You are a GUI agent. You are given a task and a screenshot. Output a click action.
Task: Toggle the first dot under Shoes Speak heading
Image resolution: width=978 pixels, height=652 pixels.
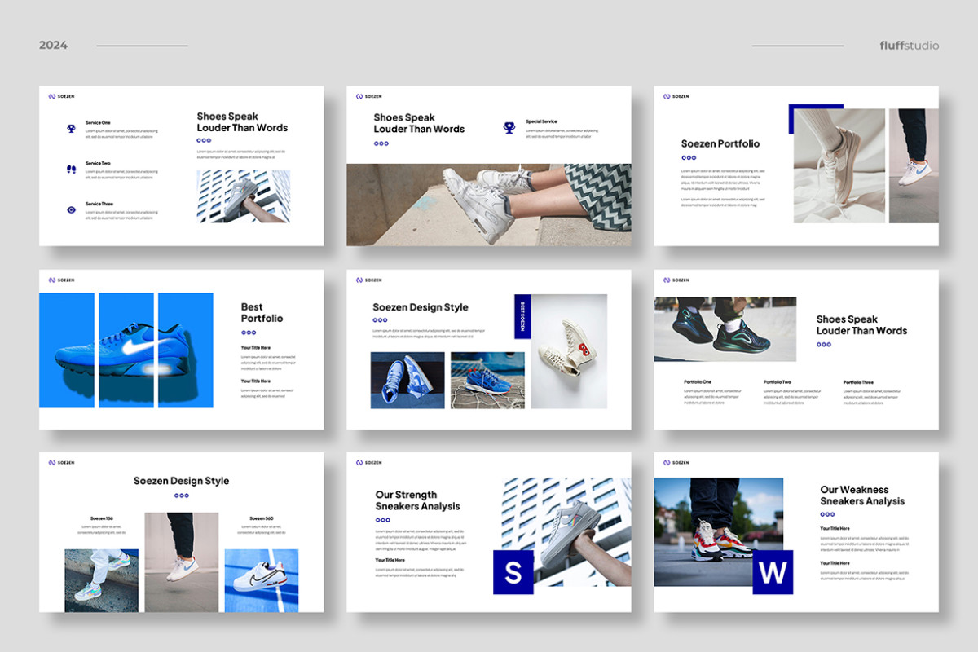coord(200,141)
